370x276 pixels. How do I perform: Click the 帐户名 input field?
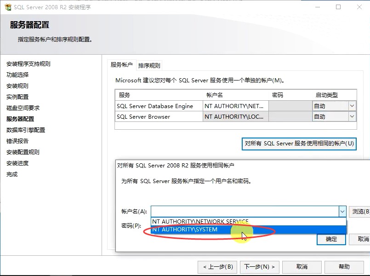tap(244, 212)
